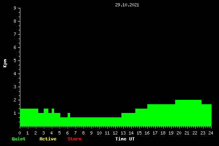
Task: Click the Kp value 1 axis label
Action: 15,113
